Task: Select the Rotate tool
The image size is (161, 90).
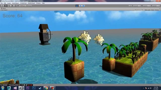Action: pyautogui.click(x=9, y=6)
